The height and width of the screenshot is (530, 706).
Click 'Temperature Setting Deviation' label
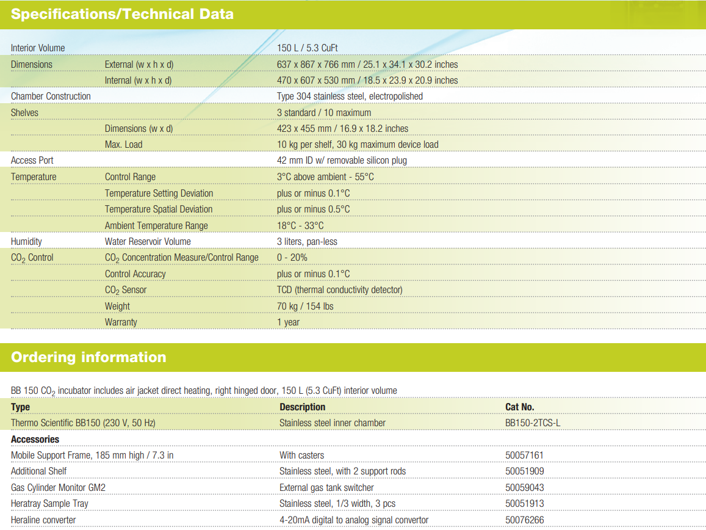159,194
